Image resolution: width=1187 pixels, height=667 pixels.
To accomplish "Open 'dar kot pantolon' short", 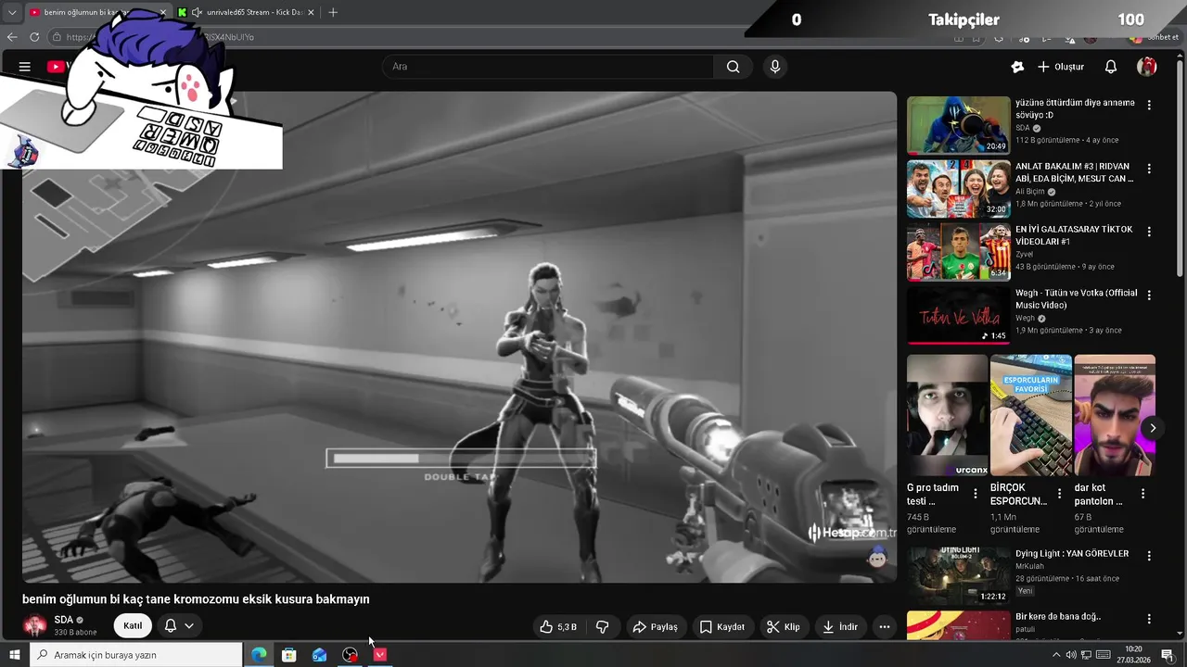I will tap(1114, 415).
